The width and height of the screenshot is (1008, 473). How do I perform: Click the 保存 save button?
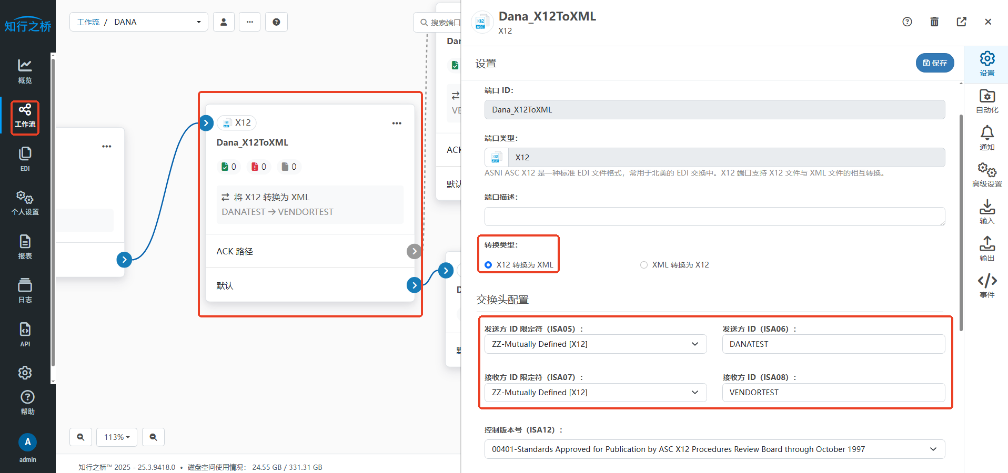tap(935, 63)
